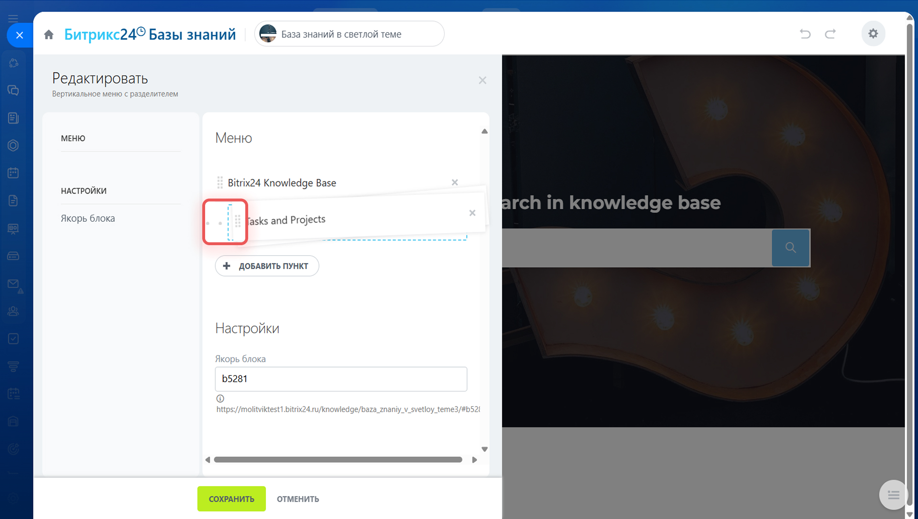Click the anchor URL text
Screen dimensions: 918x519
(x=348, y=410)
